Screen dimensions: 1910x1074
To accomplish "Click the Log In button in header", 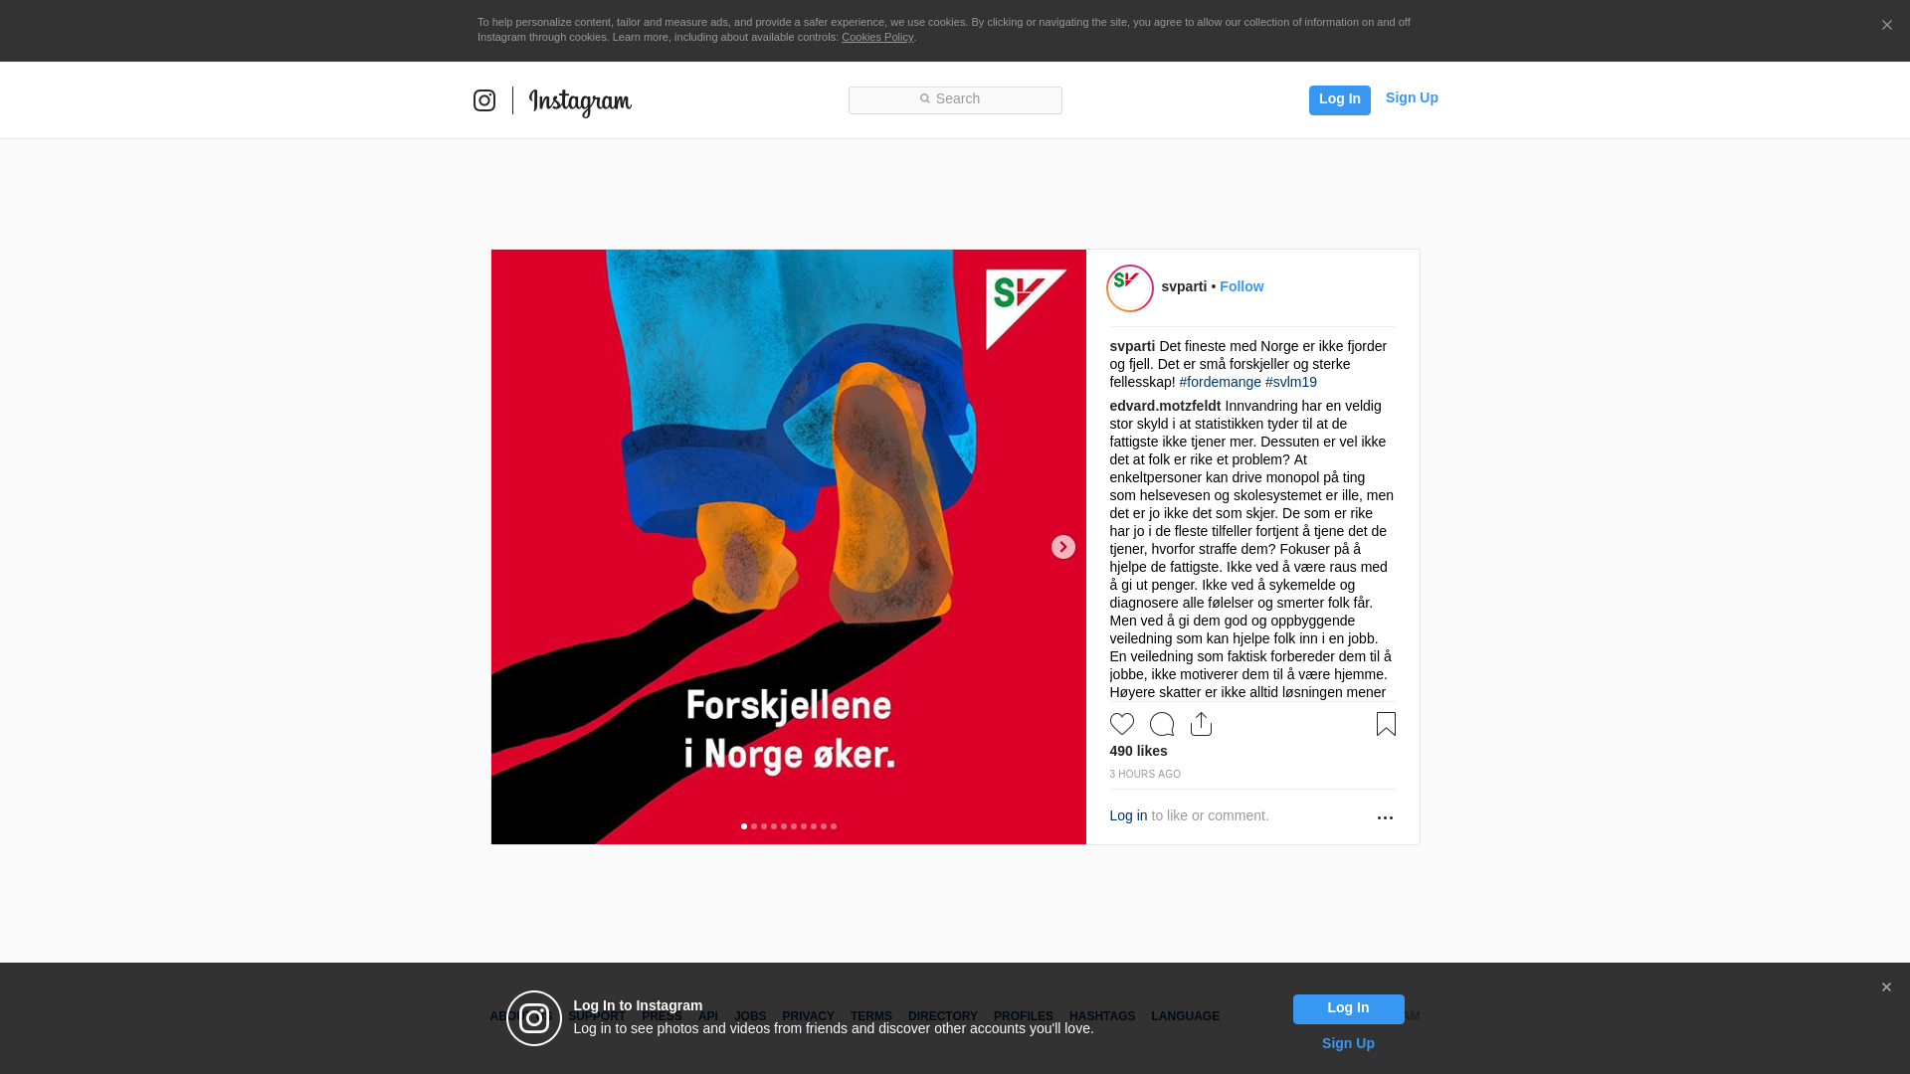I will [1340, 99].
